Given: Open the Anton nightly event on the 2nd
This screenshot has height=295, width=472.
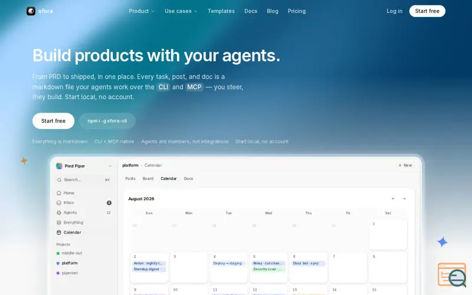Looking at the screenshot, I should click(x=149, y=263).
